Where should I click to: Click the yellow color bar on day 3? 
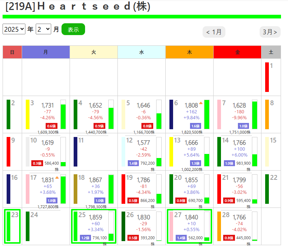pyautogui.click(x=28, y=114)
